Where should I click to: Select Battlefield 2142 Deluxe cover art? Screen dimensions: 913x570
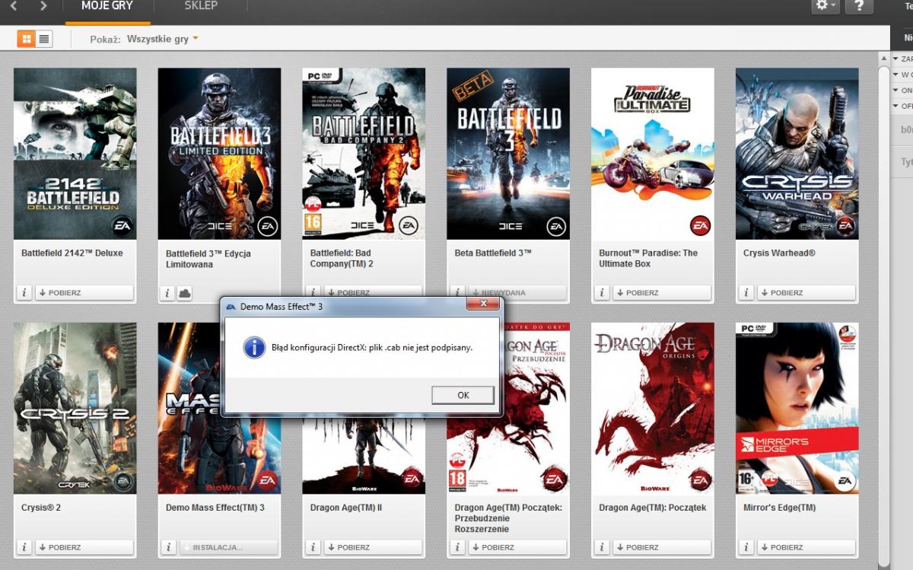(x=75, y=154)
